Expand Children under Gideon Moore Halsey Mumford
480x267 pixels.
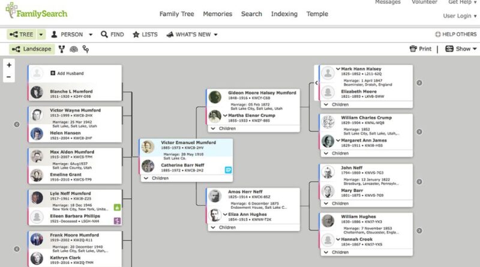[223, 128]
